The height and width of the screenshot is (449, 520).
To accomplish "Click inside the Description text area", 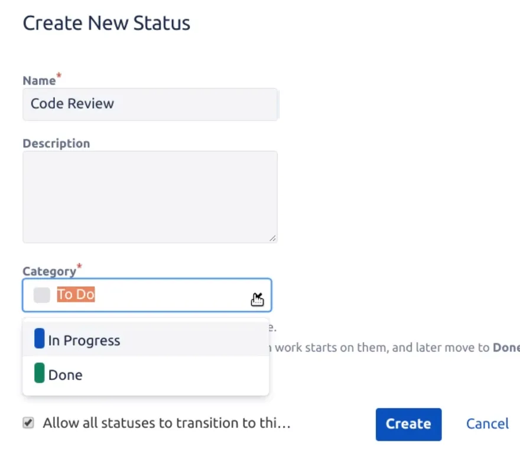I will pos(149,196).
